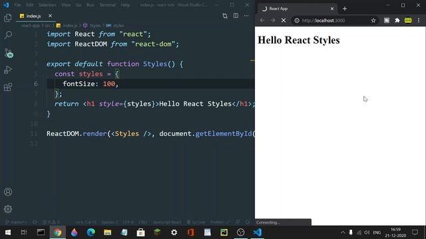The height and width of the screenshot is (239, 426).
Task: Select the React App tab in Chrome
Action: click(x=298, y=9)
